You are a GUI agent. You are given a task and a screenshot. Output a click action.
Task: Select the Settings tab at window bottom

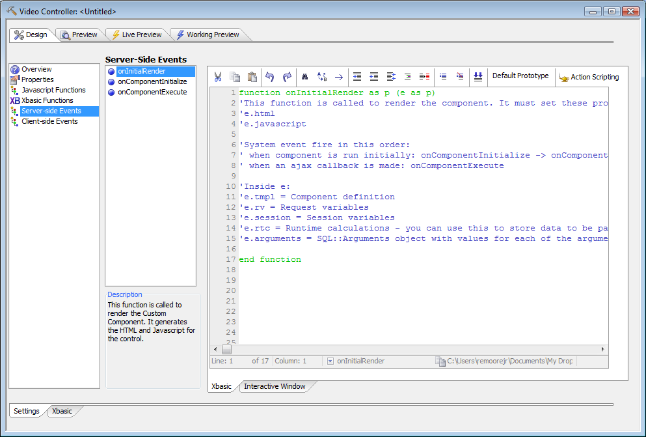27,411
